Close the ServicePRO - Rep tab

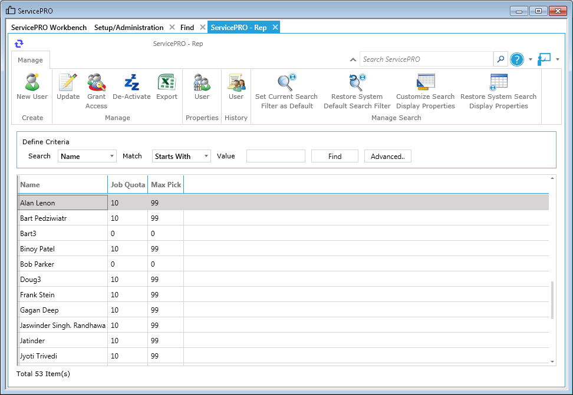(x=275, y=28)
